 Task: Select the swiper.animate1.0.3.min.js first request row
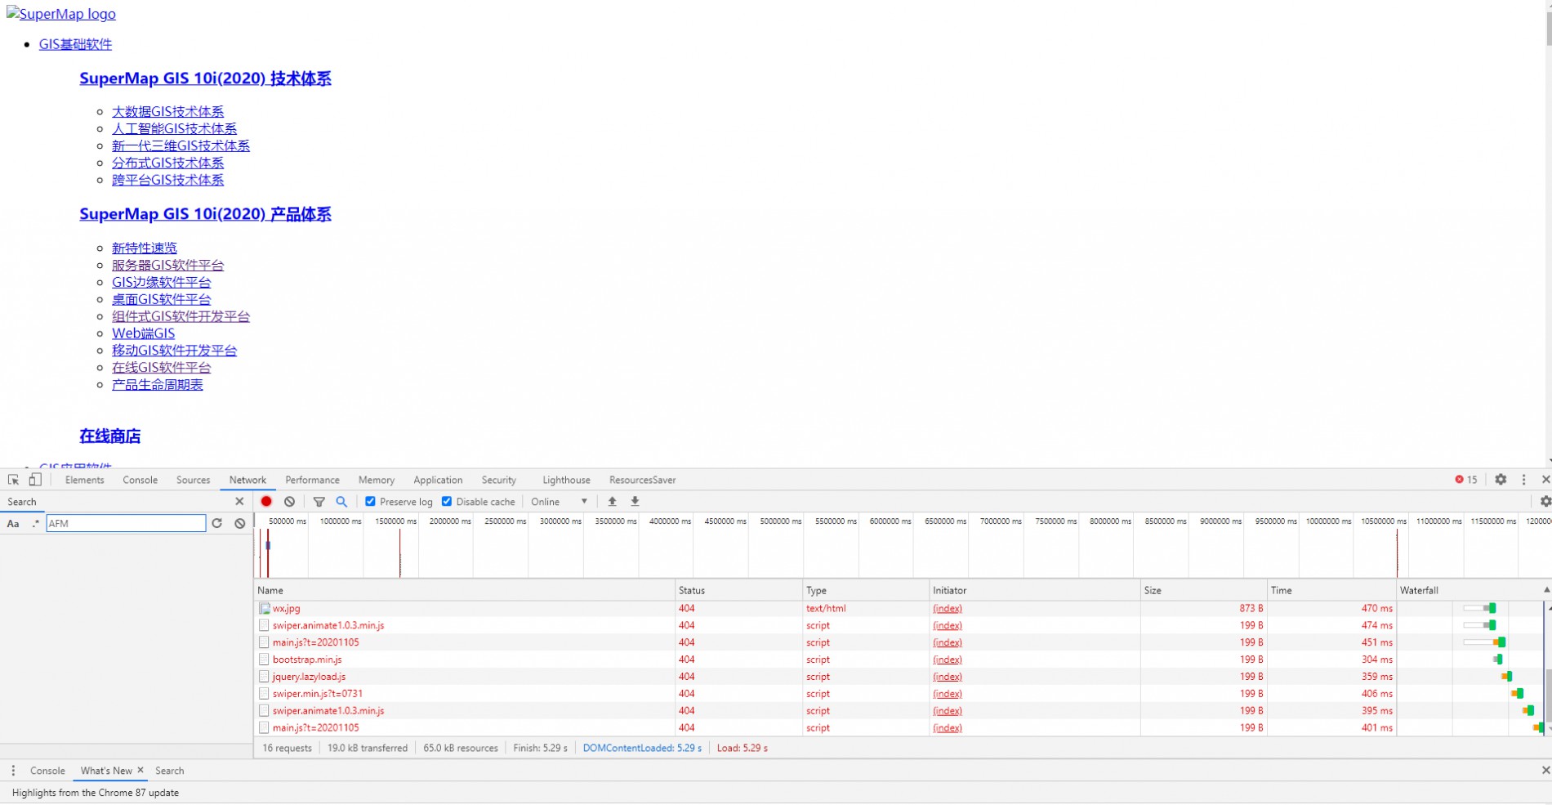[899, 625]
